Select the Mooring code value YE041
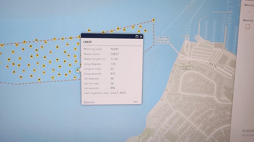Screen dimensions: 254x142 pos(115,49)
